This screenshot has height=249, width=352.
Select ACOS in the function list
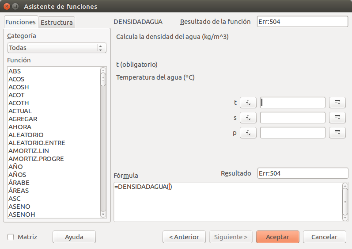pyautogui.click(x=54, y=79)
